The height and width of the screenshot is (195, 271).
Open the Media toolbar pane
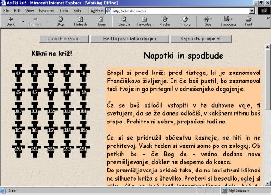(x=164, y=22)
